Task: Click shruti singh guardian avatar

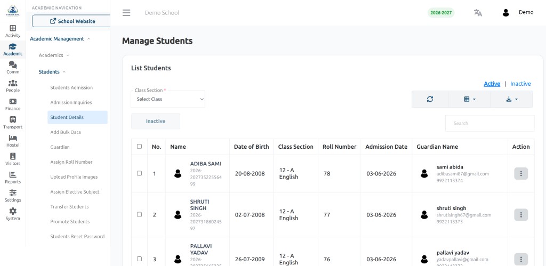Action: (424, 215)
